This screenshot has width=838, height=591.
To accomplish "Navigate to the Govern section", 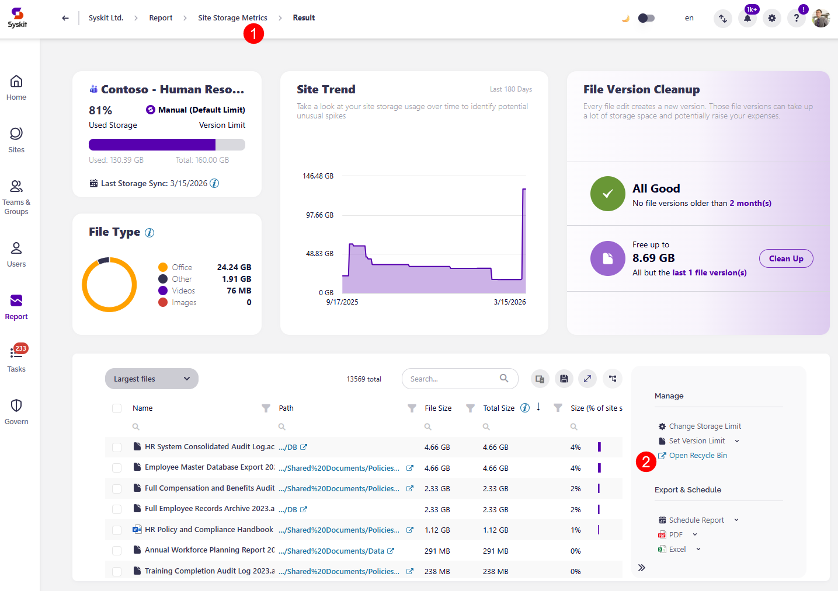I will click(x=16, y=410).
